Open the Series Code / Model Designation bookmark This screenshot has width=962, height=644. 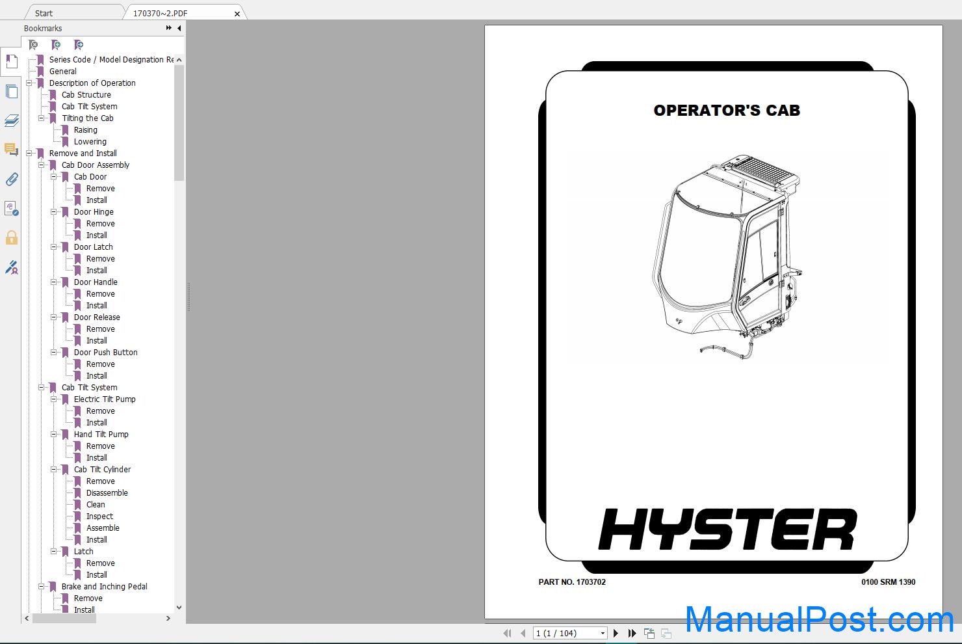(x=111, y=60)
